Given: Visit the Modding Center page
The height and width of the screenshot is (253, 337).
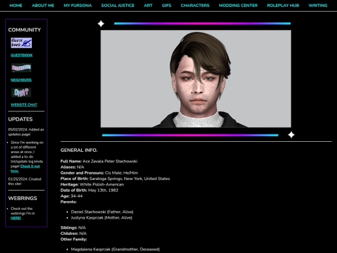Looking at the screenshot, I should 238,6.
